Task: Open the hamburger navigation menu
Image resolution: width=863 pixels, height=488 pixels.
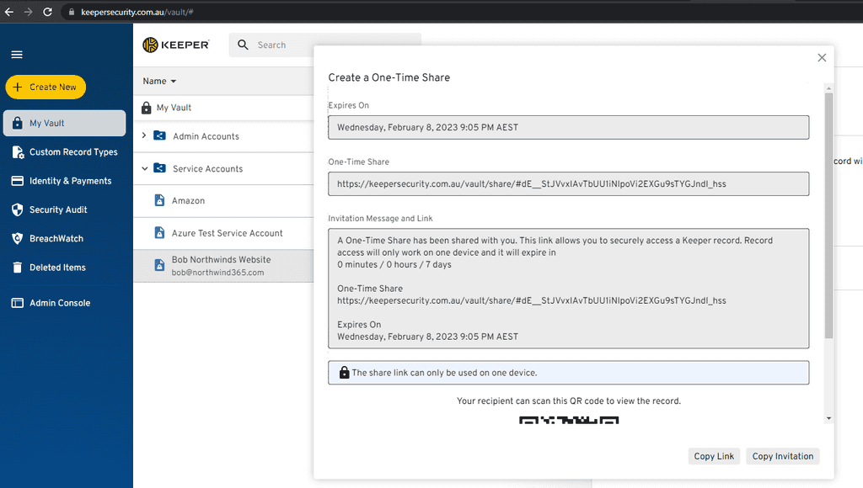Action: [x=16, y=54]
